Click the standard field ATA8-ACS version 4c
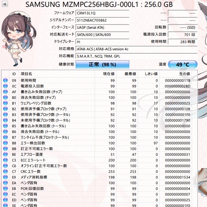 point(137,49)
